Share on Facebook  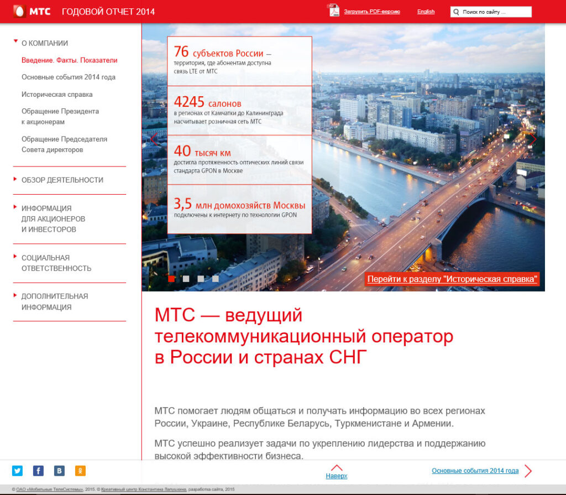point(38,471)
